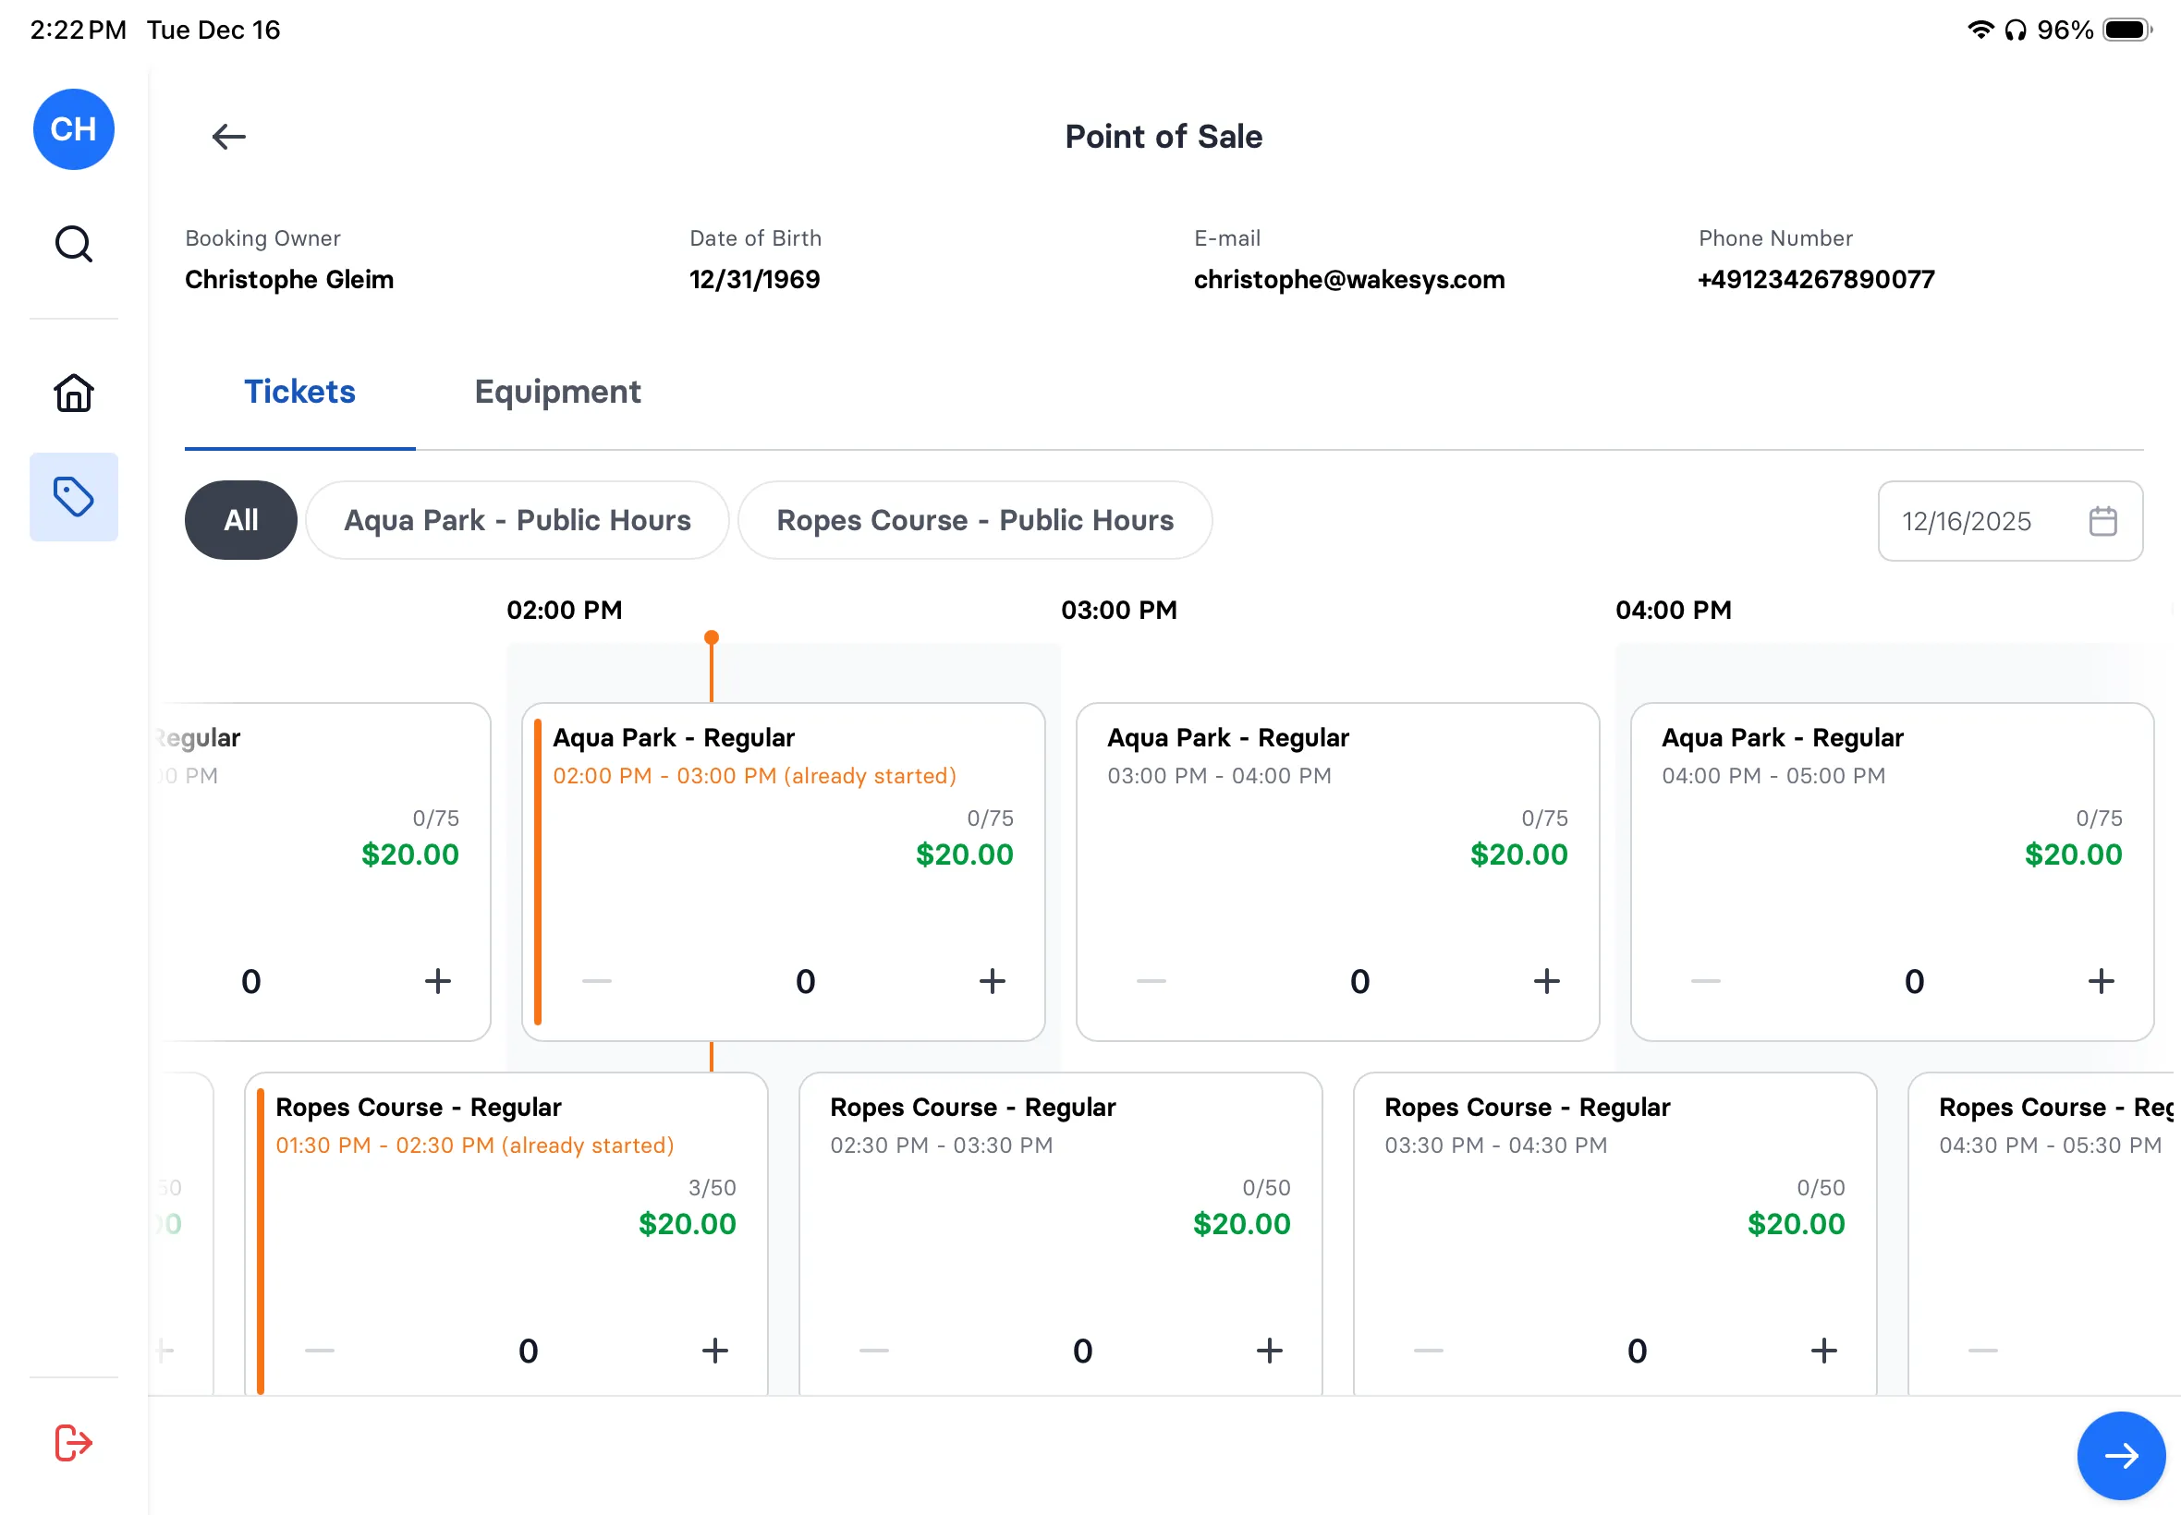Click the blue forward arrow button bottom right

click(2122, 1455)
